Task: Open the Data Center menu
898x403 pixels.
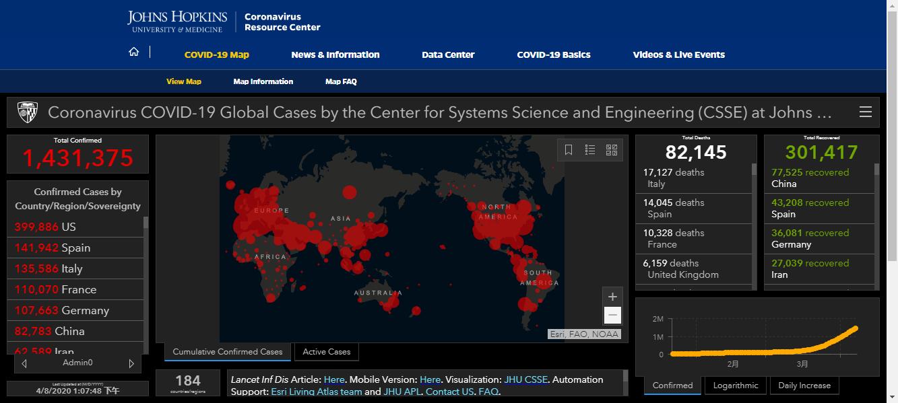Action: pos(448,54)
